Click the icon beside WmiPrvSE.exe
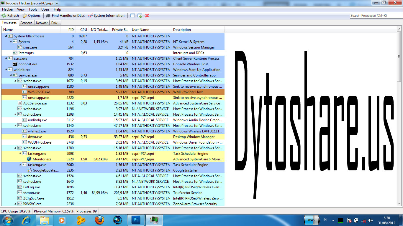The image size is (403, 226). tap(24, 92)
